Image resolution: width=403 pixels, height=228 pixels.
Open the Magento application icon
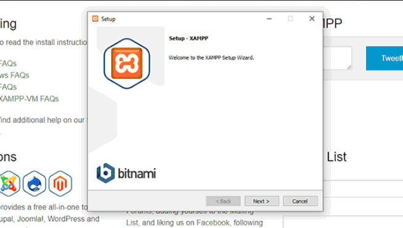click(x=60, y=184)
